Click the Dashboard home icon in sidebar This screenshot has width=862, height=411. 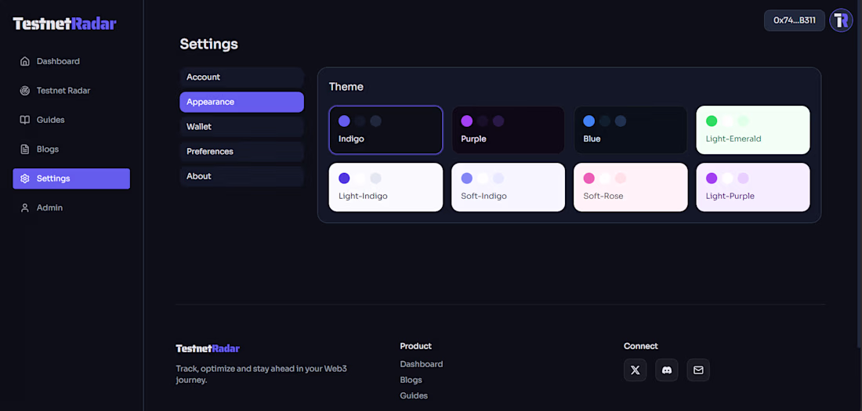[x=25, y=61]
